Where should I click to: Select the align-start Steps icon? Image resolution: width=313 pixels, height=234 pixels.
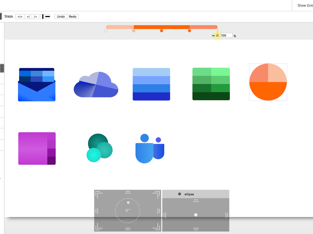tap(36, 16)
